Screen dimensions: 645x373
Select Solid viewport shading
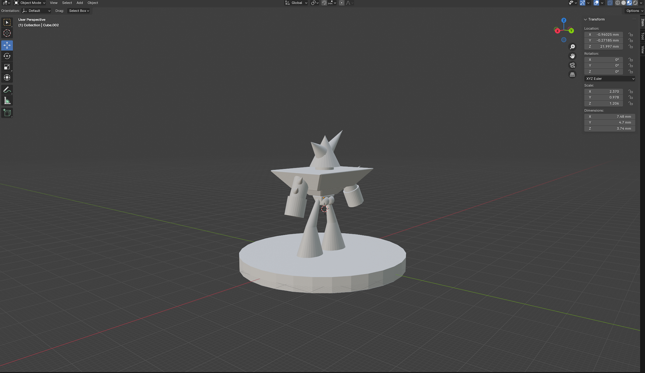(623, 3)
